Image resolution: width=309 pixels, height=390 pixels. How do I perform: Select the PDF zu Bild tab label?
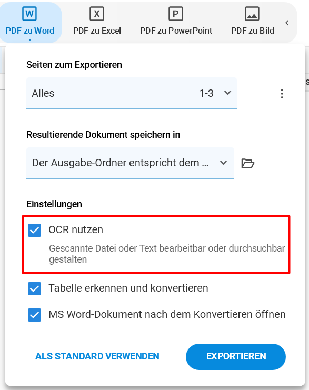coord(252,31)
